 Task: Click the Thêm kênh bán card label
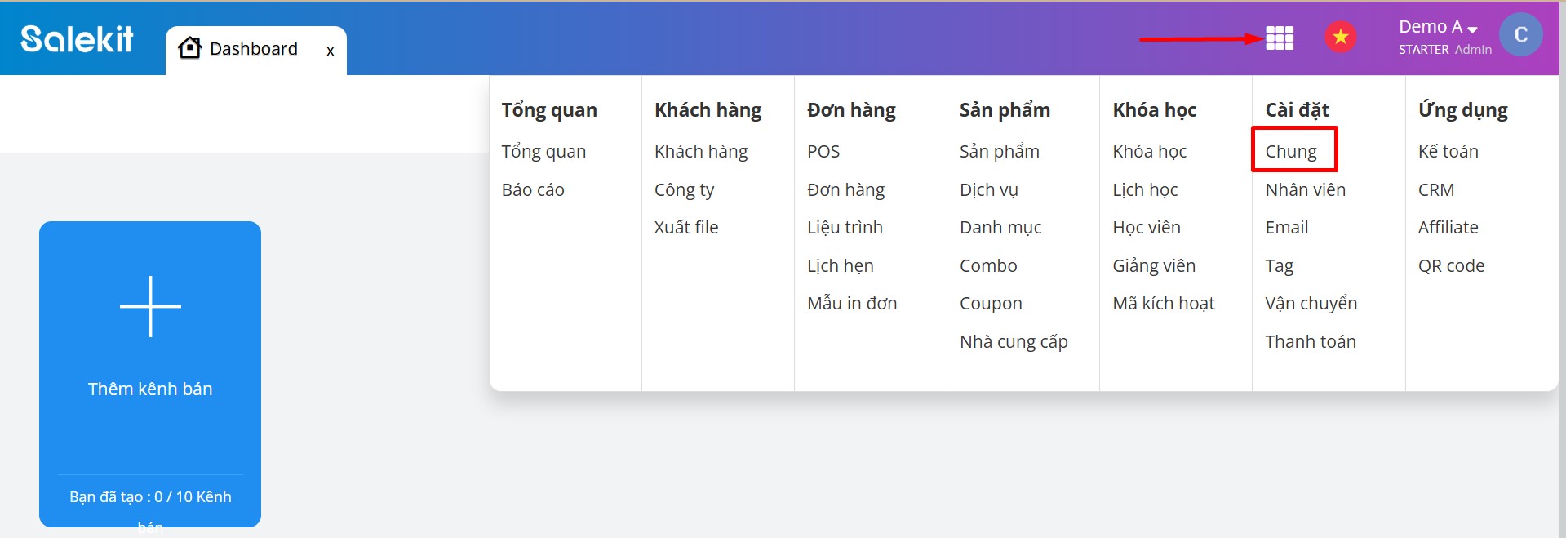(150, 389)
